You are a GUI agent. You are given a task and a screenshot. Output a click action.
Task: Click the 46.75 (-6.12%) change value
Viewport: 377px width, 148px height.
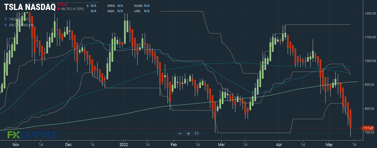coord(71,9)
